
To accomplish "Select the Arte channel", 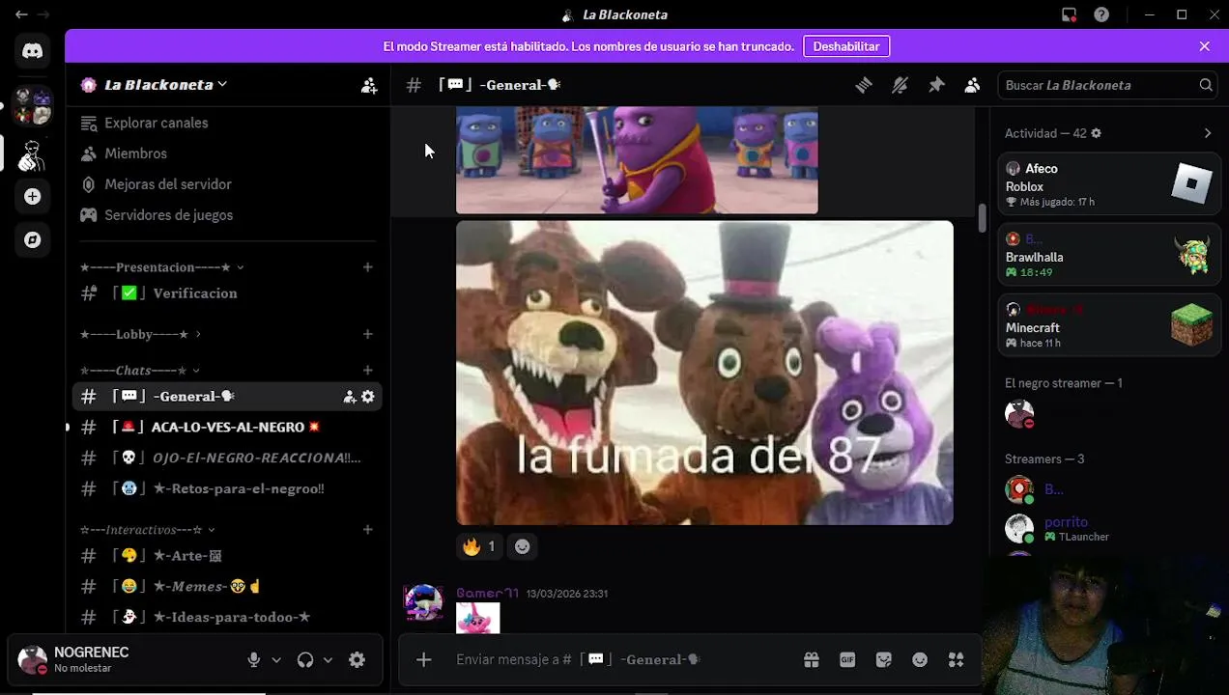I will [227, 555].
